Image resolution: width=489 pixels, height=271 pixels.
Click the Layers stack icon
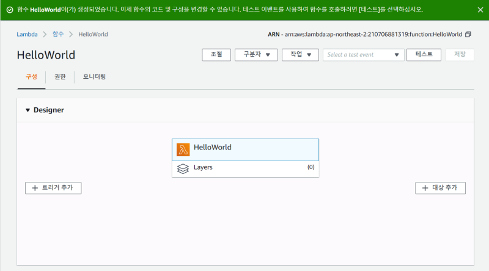(x=183, y=168)
